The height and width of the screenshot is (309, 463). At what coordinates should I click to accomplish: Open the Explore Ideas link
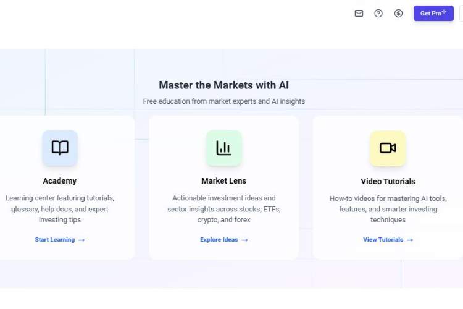click(219, 240)
